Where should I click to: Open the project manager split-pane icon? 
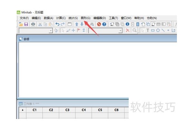[x=164, y=24]
